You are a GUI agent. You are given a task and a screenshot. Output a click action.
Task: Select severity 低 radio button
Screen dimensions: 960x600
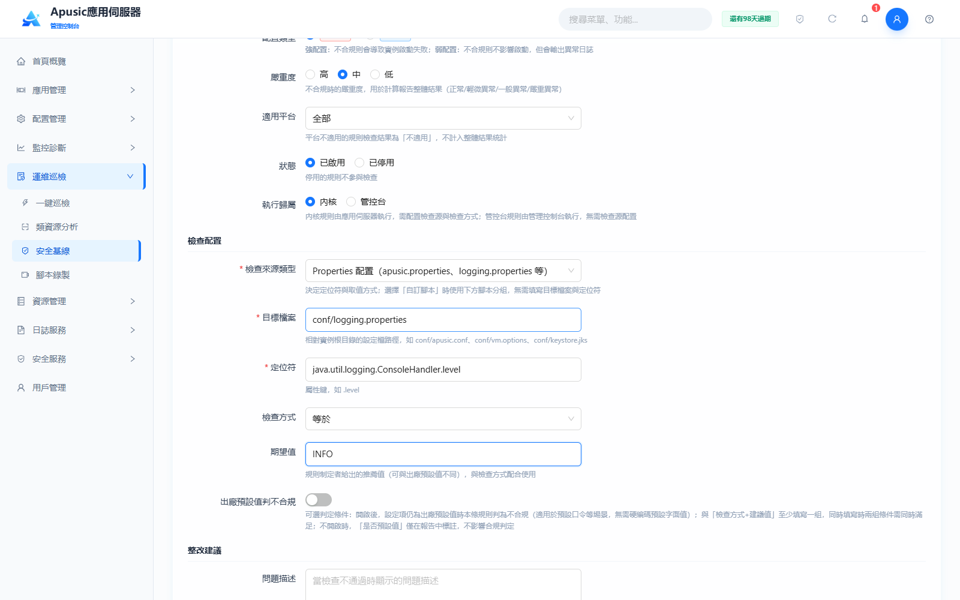(375, 74)
